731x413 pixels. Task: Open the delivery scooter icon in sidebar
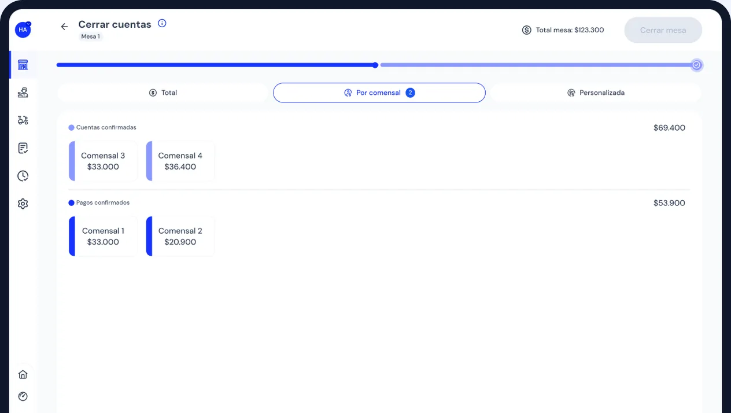(x=23, y=120)
